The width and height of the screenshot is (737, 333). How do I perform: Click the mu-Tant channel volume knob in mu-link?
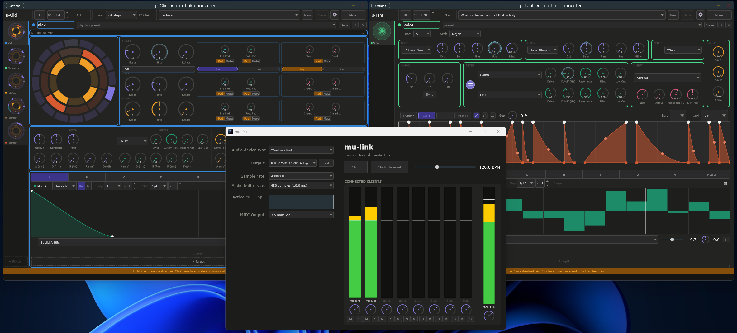355,309
